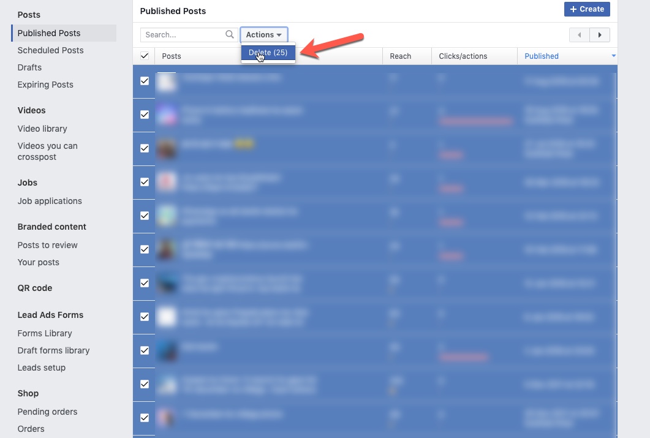
Task: Click the search magnifier icon
Action: (229, 34)
